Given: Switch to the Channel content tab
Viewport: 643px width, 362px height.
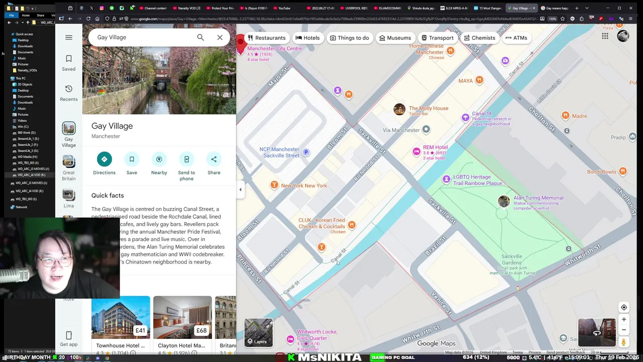Looking at the screenshot, I should point(153,8).
